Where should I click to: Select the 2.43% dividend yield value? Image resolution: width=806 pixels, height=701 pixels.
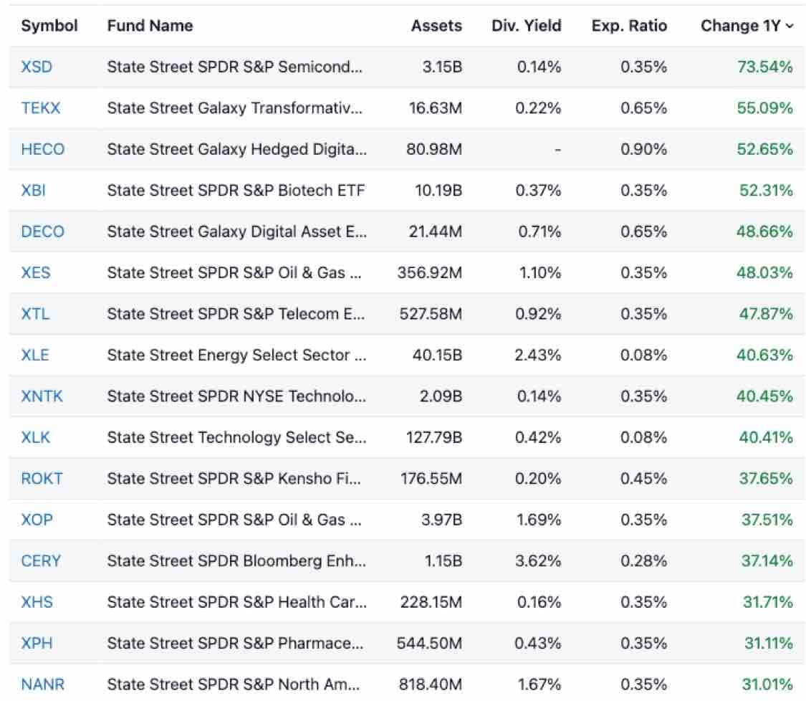tap(538, 355)
